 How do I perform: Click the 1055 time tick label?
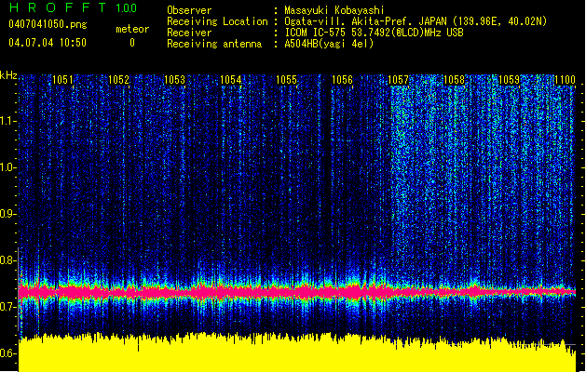coord(286,81)
